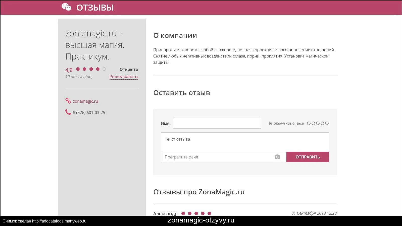The image size is (402, 226).
Task: Click the phone handset icon
Action: (x=68, y=112)
